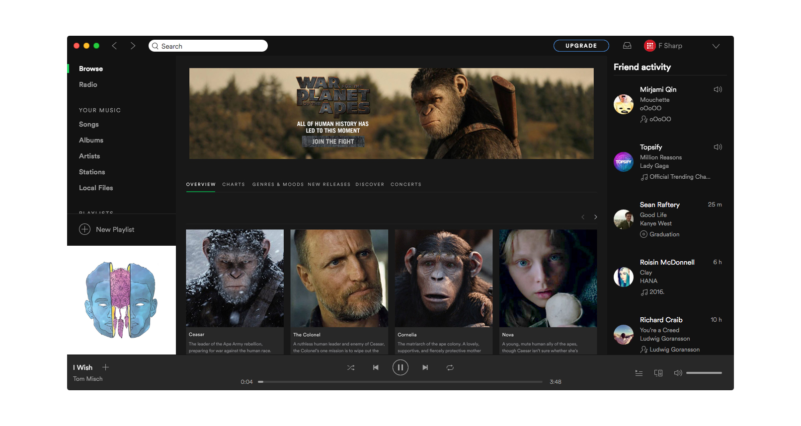Screen dimensions: 801x426
Task: Open Official Trending Cha... playlist link
Action: [x=680, y=177]
